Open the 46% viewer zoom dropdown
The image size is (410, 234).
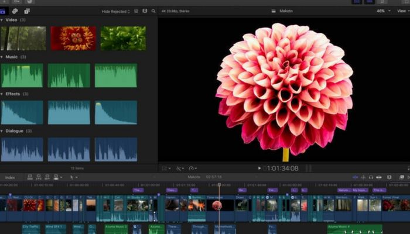(x=382, y=11)
